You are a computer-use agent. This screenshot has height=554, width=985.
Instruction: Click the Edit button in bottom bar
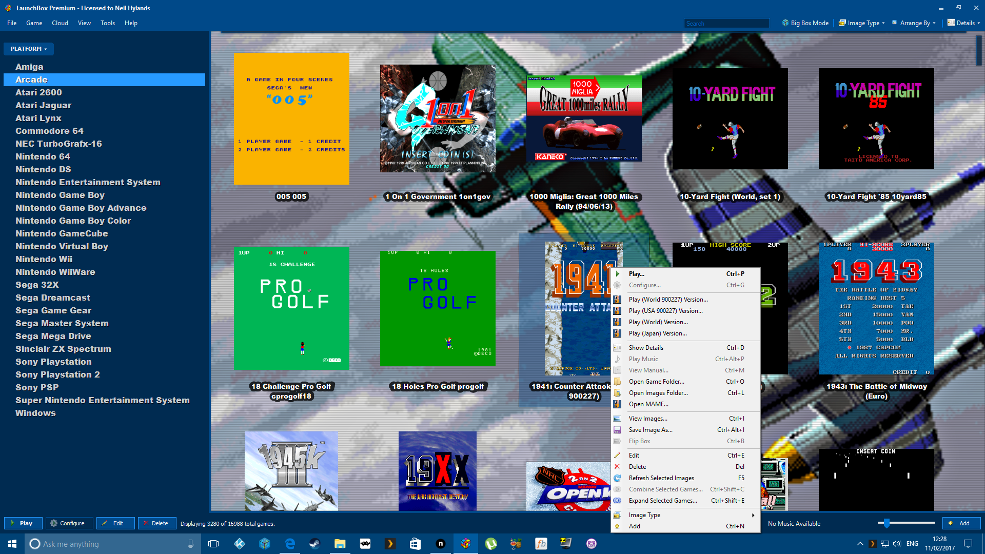[115, 523]
